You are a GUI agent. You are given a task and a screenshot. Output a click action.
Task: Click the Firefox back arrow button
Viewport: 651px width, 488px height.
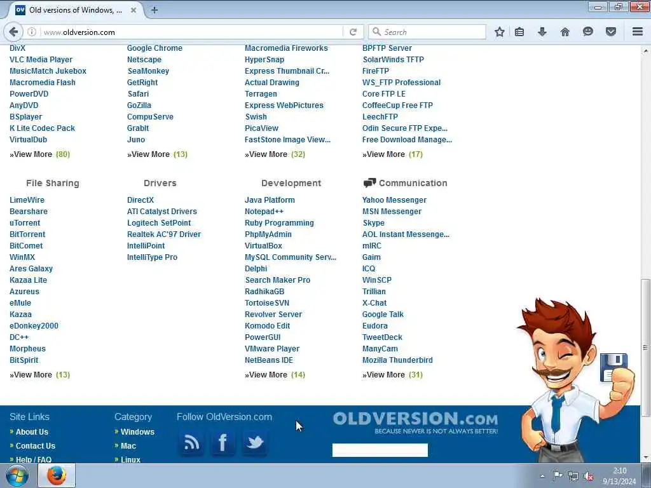(x=13, y=32)
